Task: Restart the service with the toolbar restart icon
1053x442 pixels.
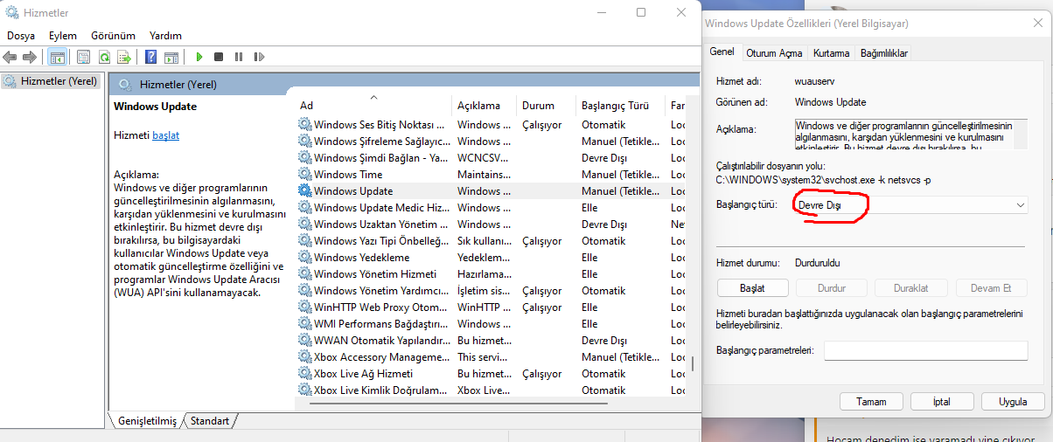Action: 259,57
